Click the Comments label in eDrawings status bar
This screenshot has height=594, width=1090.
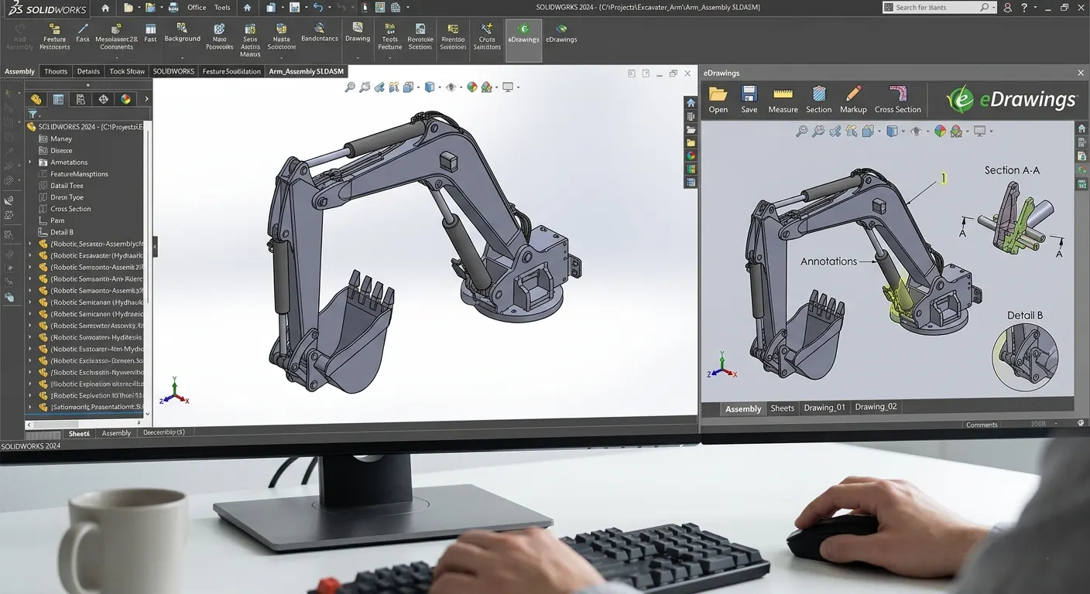tap(982, 425)
